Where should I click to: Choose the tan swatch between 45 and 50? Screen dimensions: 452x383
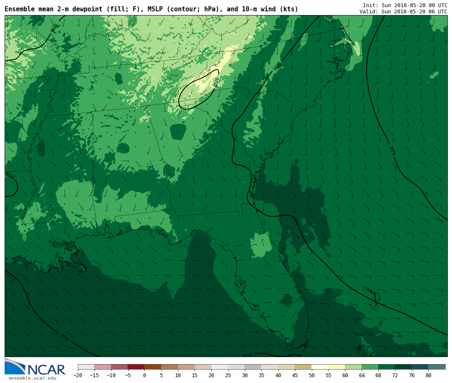[x=303, y=367]
